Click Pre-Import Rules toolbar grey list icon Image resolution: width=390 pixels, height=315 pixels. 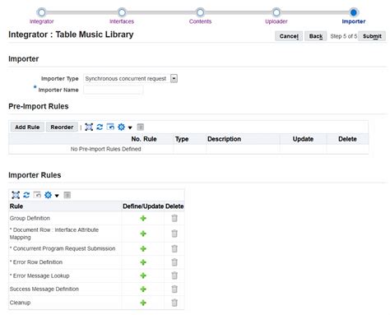tap(141, 127)
